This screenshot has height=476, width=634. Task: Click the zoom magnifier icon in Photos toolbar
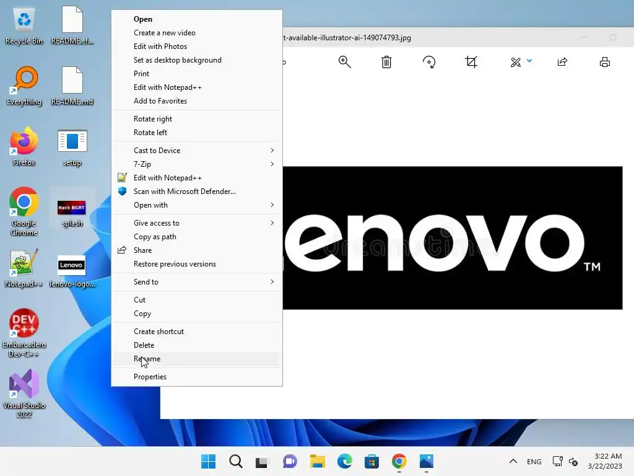coord(344,62)
